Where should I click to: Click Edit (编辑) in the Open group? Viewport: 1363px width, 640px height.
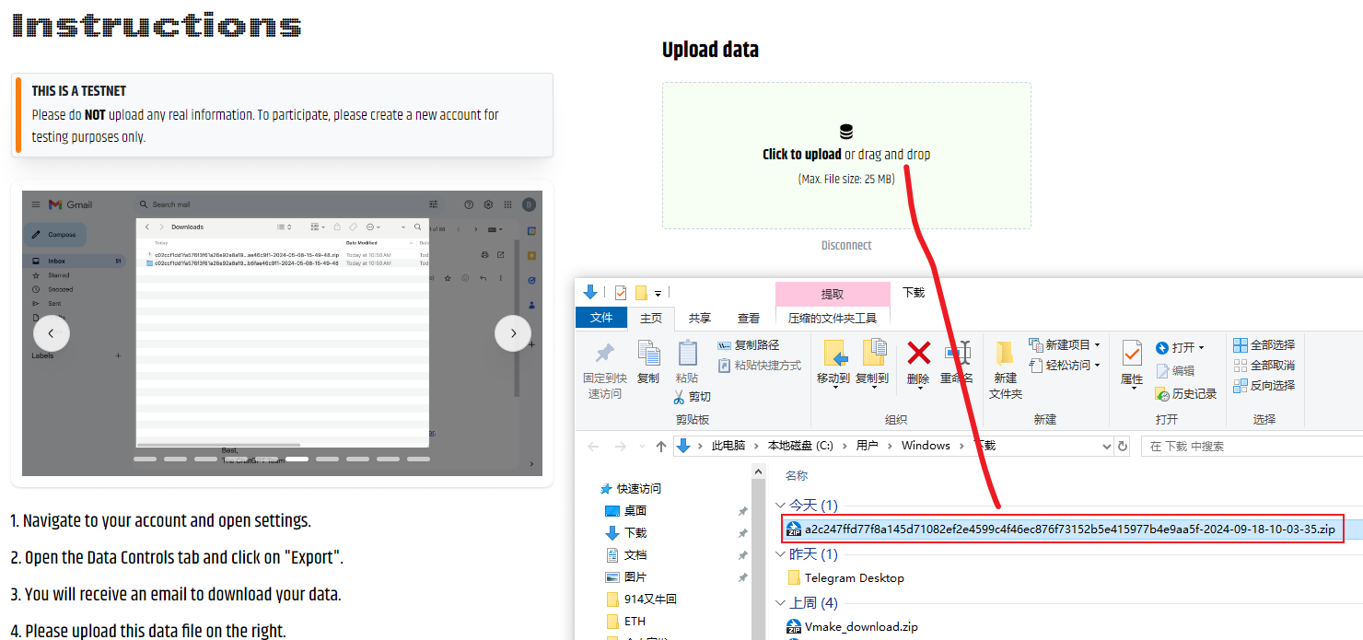point(1174,370)
